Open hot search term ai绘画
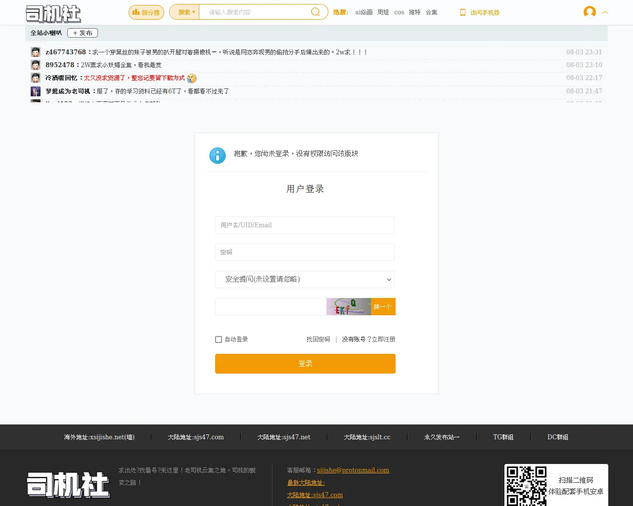The height and width of the screenshot is (506, 633). pyautogui.click(x=364, y=12)
